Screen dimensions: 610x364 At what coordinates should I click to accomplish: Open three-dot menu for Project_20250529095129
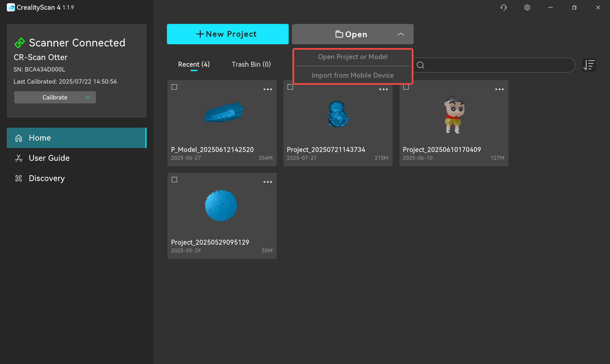tap(268, 182)
